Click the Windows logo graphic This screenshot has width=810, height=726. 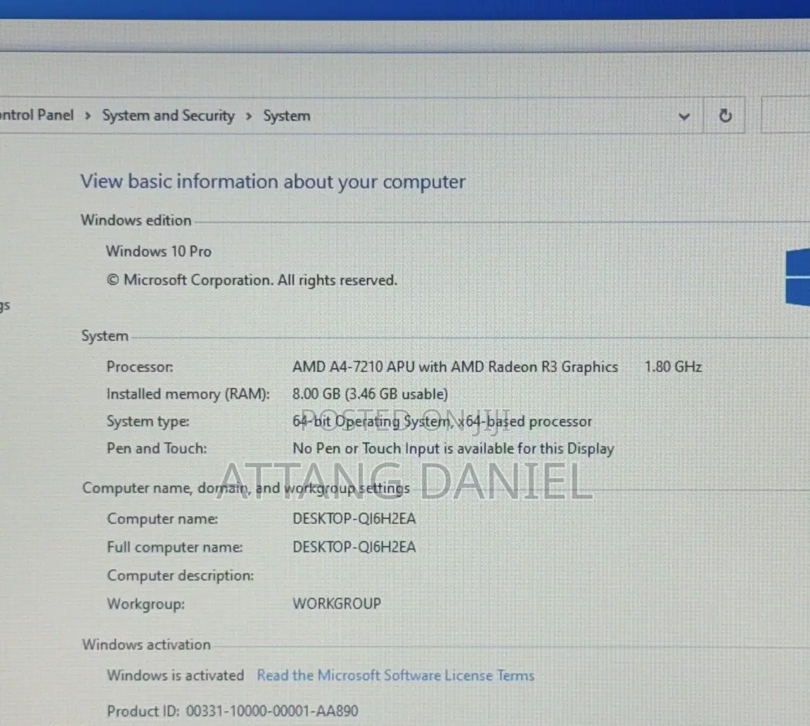(798, 278)
